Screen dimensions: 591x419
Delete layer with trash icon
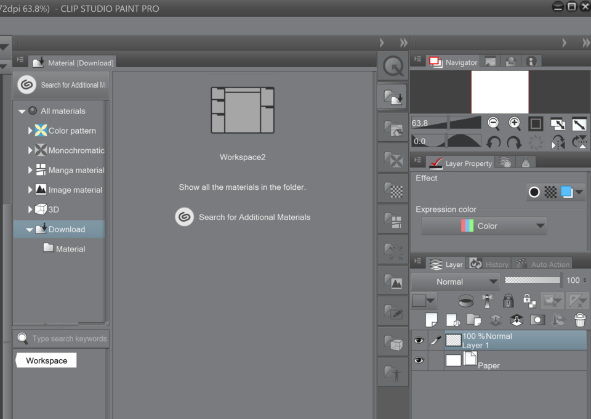(x=580, y=320)
